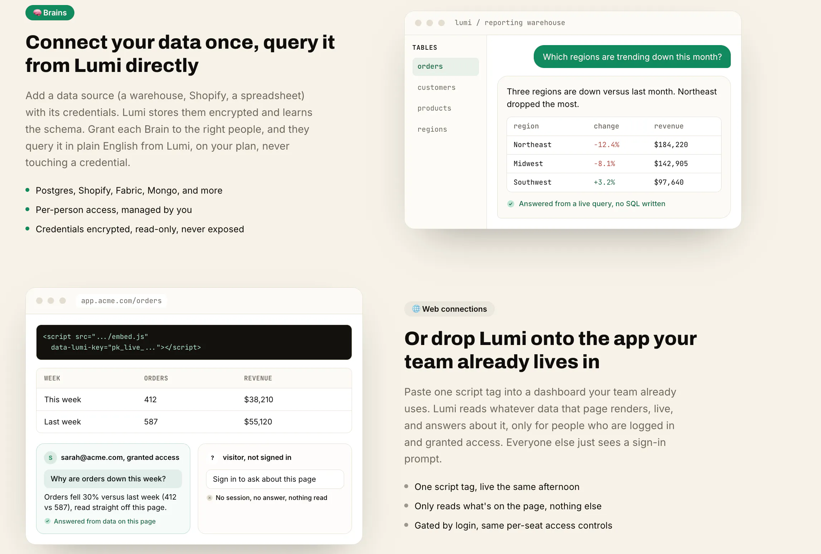Select the regions table
821x554 pixels.
point(432,130)
